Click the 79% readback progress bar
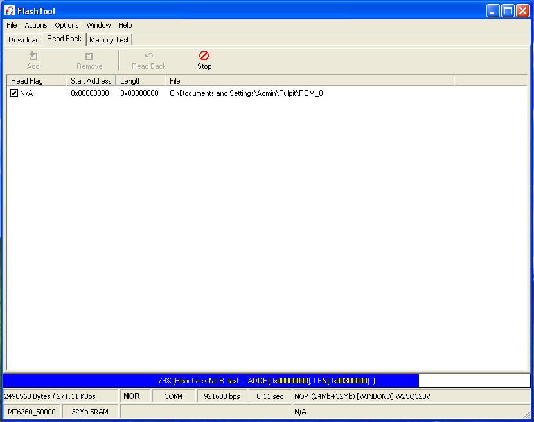This screenshot has height=422, width=534. [267, 381]
